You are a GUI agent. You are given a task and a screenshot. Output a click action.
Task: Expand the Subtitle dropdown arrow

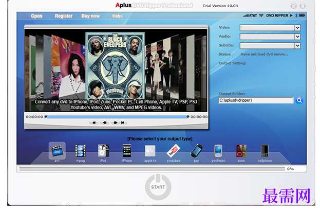point(298,46)
